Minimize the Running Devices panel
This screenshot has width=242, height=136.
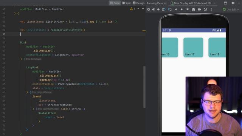pyautogui.click(x=239, y=3)
